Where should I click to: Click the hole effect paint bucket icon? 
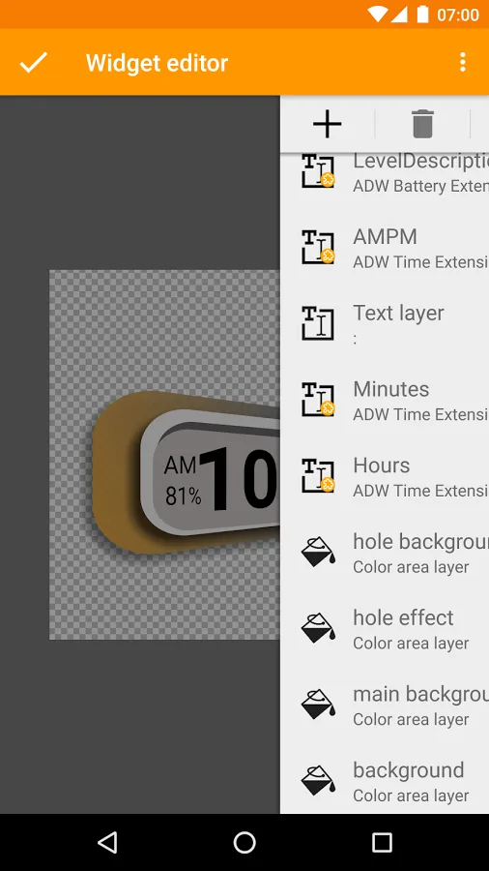[318, 628]
